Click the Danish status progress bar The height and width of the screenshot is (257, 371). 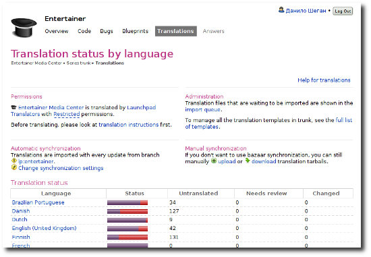127,211
